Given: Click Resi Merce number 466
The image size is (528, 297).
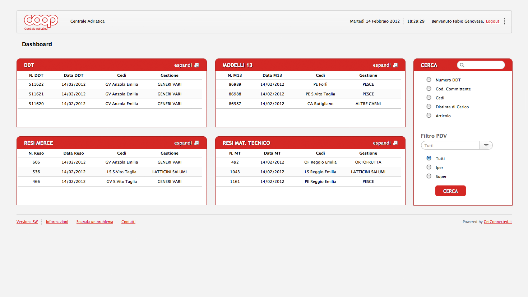Looking at the screenshot, I should [x=36, y=181].
